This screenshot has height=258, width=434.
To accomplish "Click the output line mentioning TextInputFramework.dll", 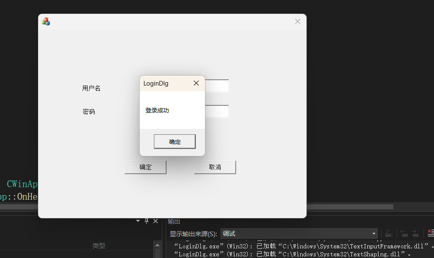I will point(304,246).
